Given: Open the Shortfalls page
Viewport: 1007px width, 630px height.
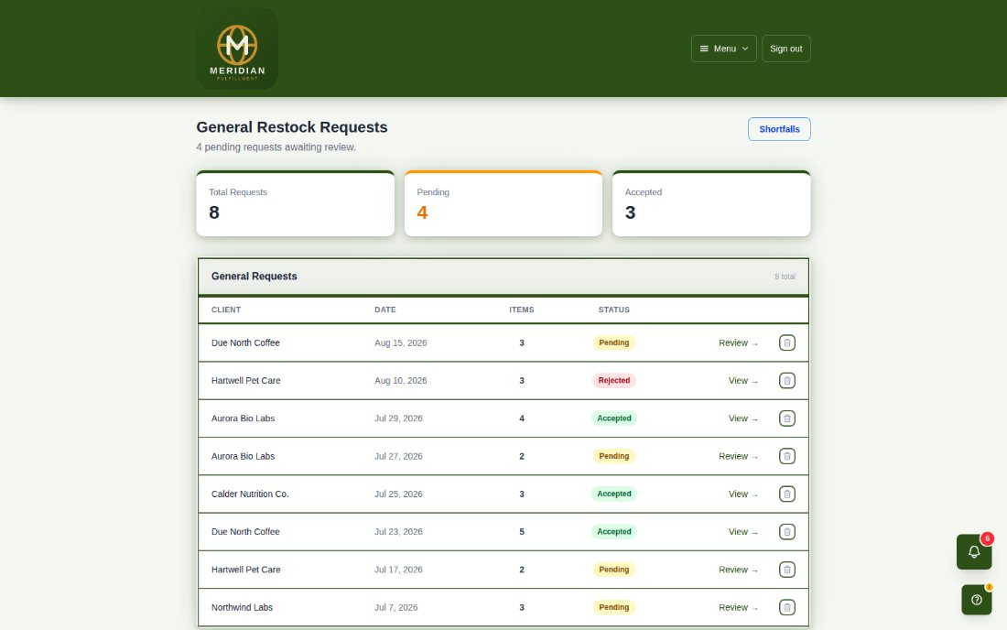Looking at the screenshot, I should click(x=779, y=129).
